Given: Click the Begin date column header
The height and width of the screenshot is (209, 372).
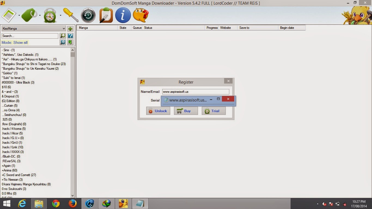Looking at the screenshot, I should coord(292,28).
